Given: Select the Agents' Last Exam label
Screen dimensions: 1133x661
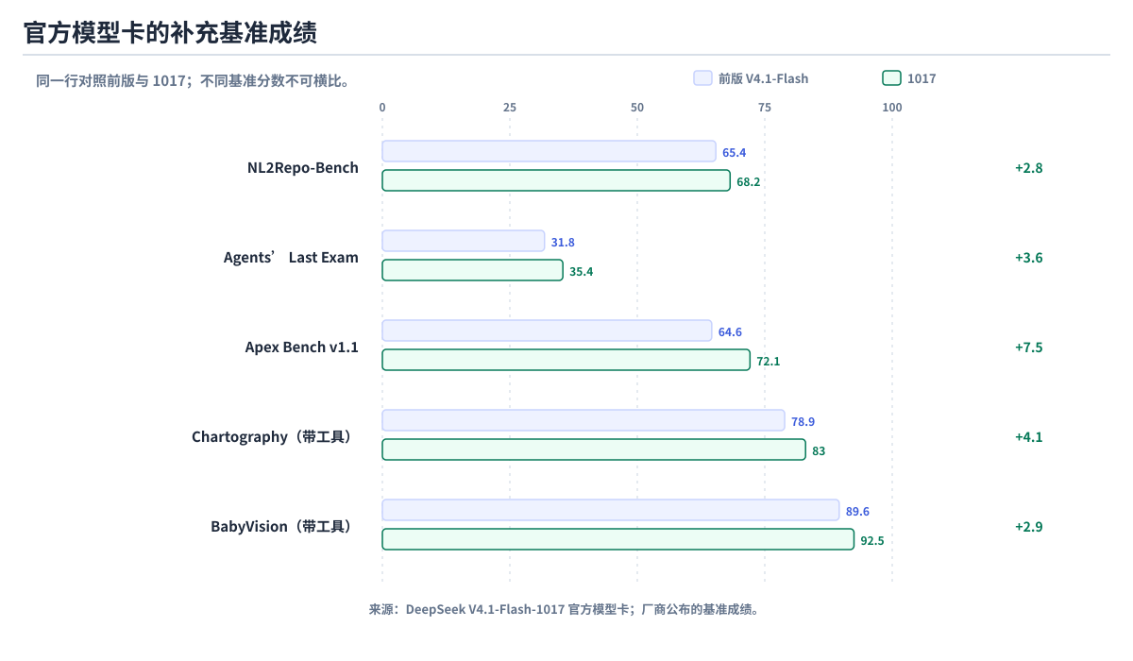Looking at the screenshot, I should pos(291,258).
